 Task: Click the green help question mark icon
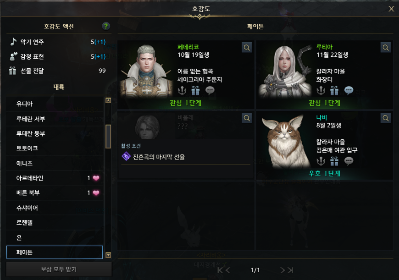(106, 26)
